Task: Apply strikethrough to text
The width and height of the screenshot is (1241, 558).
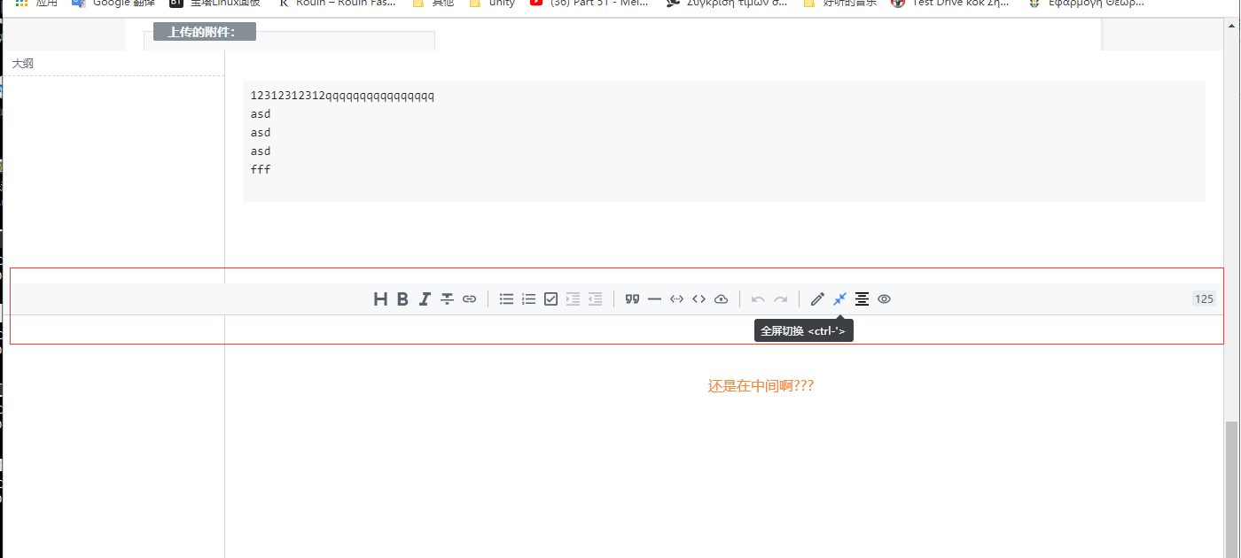Action: pyautogui.click(x=447, y=298)
